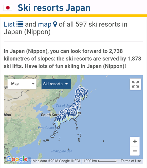Viewport: 147px width, 168px height.
Task: Zoom out of the map
Action: point(135,151)
